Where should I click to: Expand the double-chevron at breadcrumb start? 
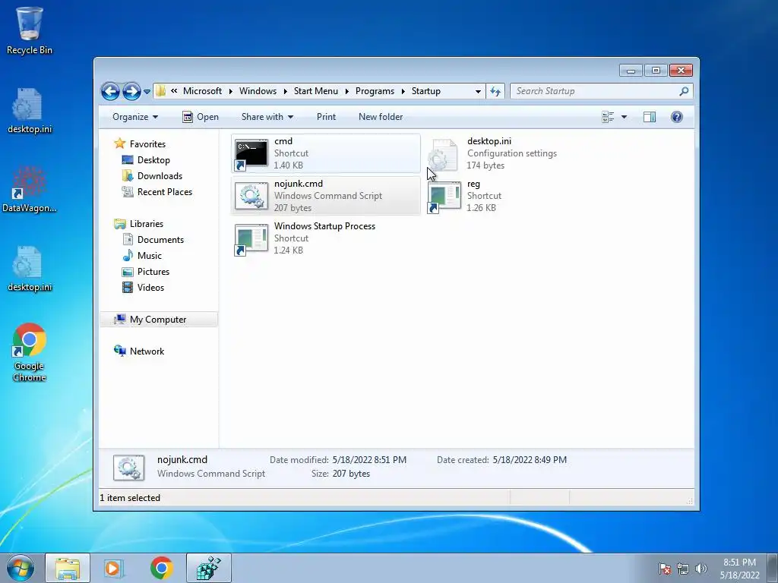point(174,91)
